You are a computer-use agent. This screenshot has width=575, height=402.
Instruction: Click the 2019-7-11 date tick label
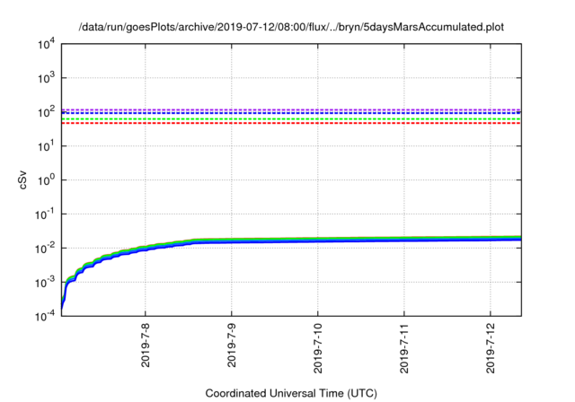(x=404, y=348)
